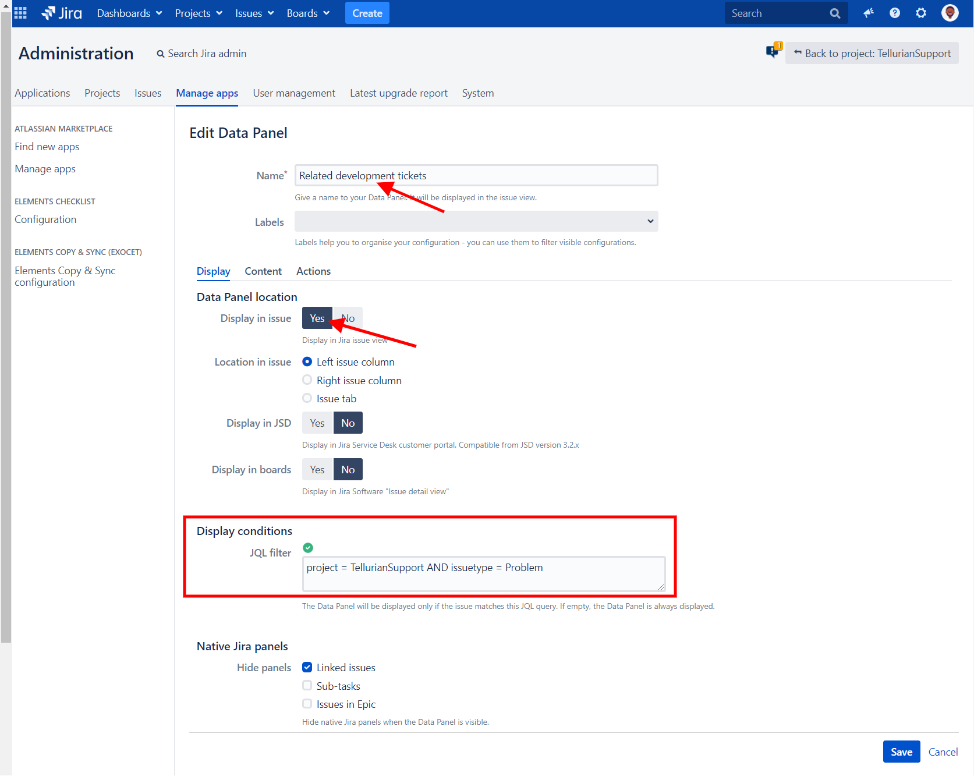Click the Jira logo in the navbar
974x776 pixels.
[61, 13]
